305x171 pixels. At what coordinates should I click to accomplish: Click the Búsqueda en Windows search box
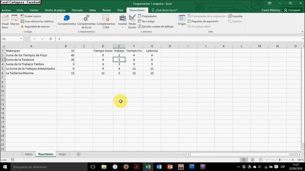point(49,167)
